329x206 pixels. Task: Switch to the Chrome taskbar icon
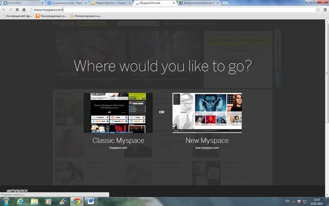77,201
